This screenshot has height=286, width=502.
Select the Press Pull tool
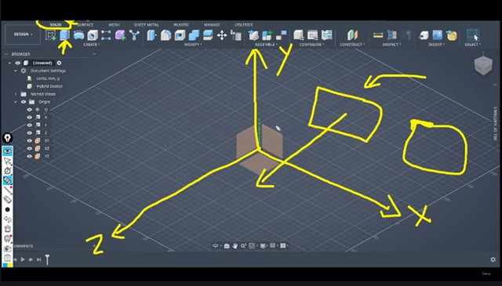click(151, 35)
